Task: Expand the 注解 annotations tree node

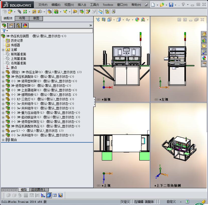Action: tap(3, 50)
